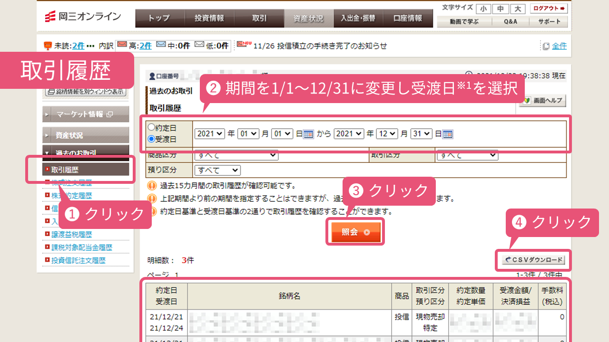Viewport: 609px width, 342px height.
Task: Expand the マーケット情報 sidebar section
Action: (86, 114)
